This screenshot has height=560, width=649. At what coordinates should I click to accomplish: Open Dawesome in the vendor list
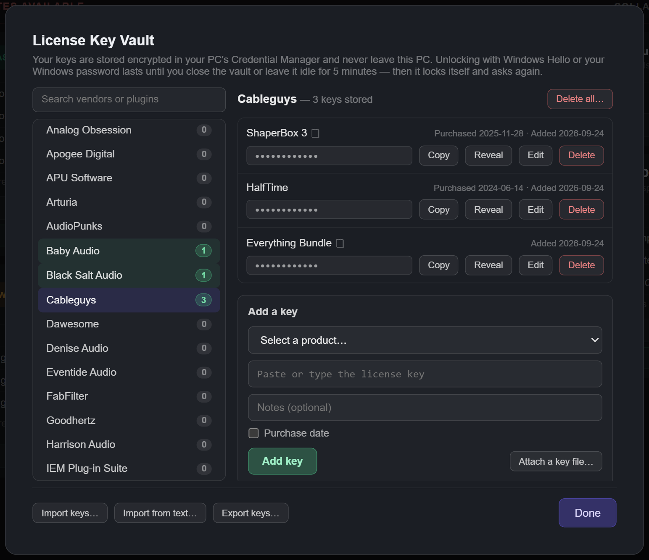[x=129, y=324]
